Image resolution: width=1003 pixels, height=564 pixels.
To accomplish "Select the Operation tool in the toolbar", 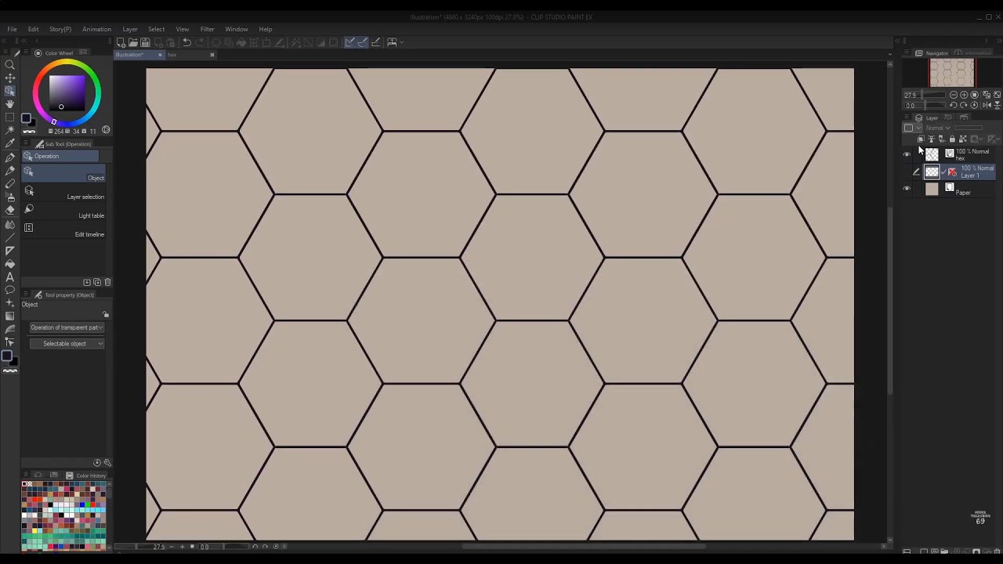I will click(9, 91).
